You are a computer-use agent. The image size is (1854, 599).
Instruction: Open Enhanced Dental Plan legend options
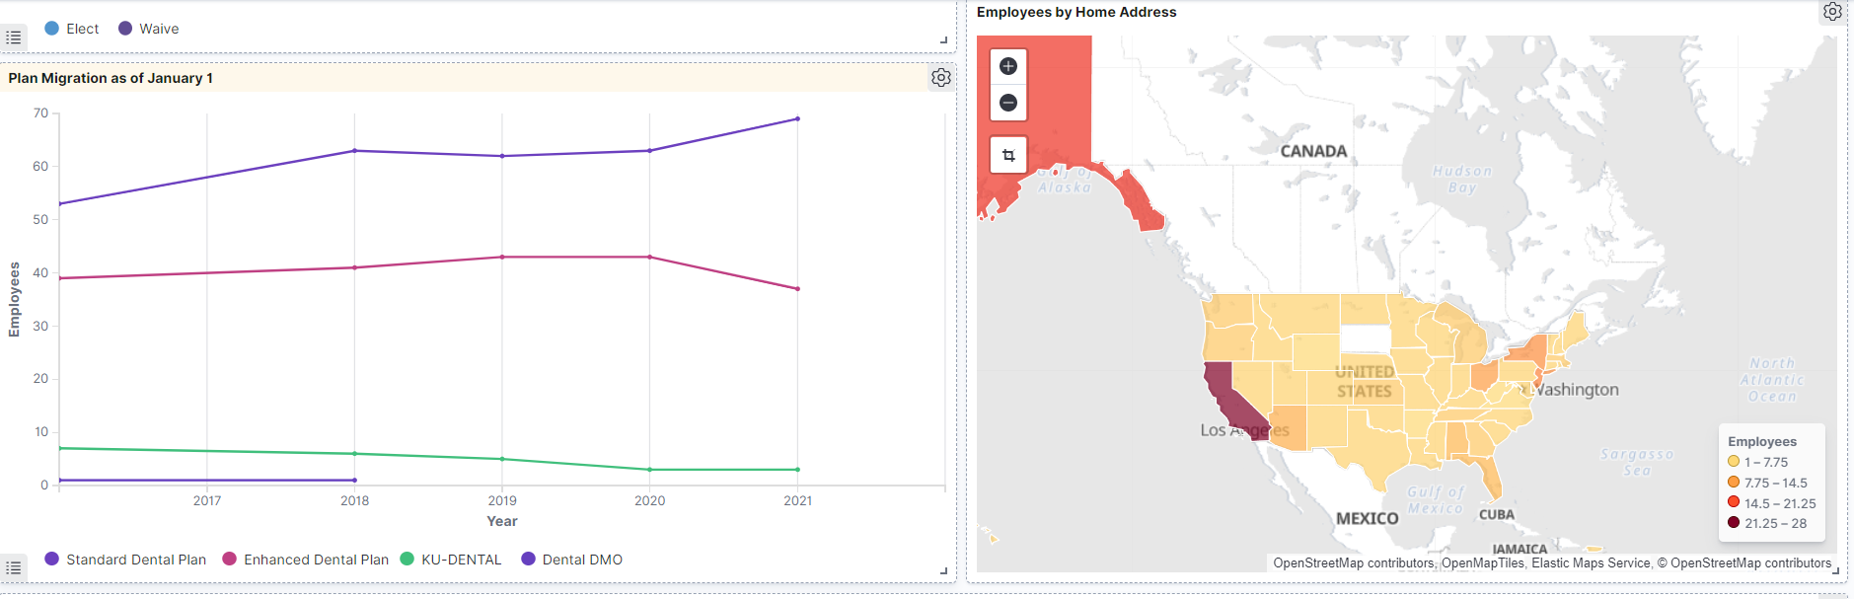click(x=306, y=560)
